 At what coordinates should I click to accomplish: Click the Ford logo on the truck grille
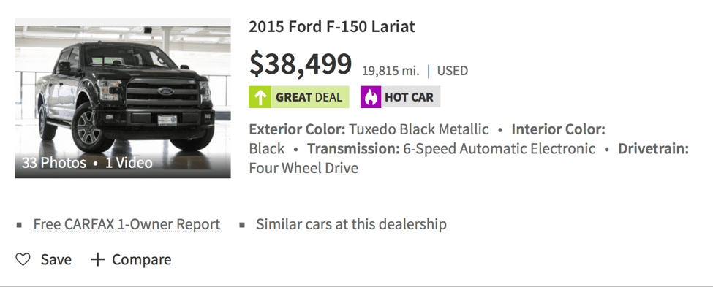tap(165, 91)
